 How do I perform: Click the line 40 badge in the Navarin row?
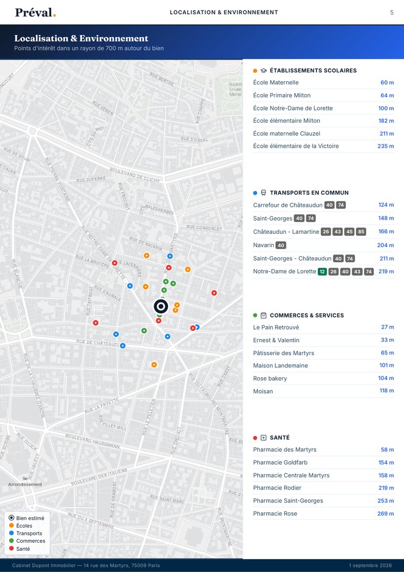[x=281, y=245]
